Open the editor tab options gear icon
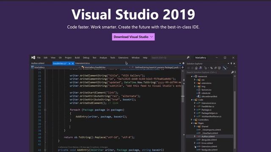271x152 pixels. coord(183,63)
